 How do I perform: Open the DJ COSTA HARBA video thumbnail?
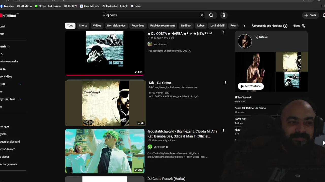(x=105, y=53)
